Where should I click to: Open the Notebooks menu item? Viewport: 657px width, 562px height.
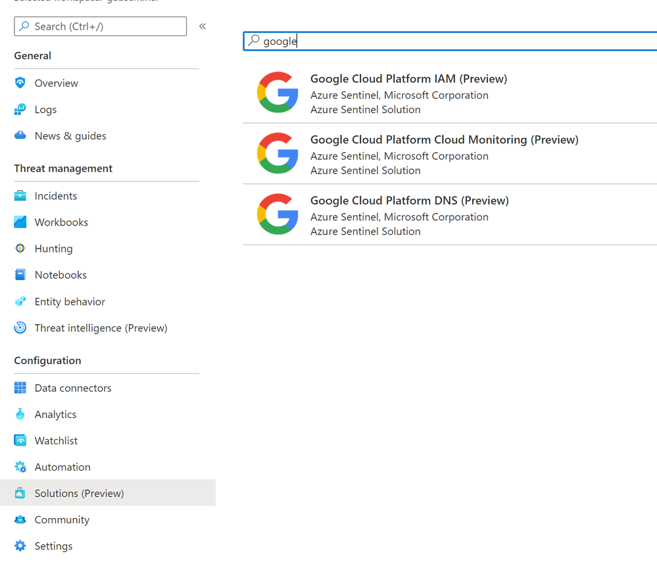click(61, 275)
